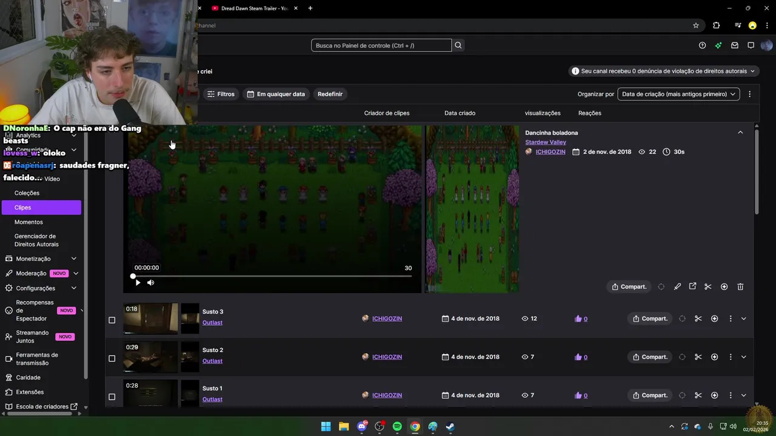Click scissors icon on Susto 1 row
The width and height of the screenshot is (776, 436).
(698, 395)
